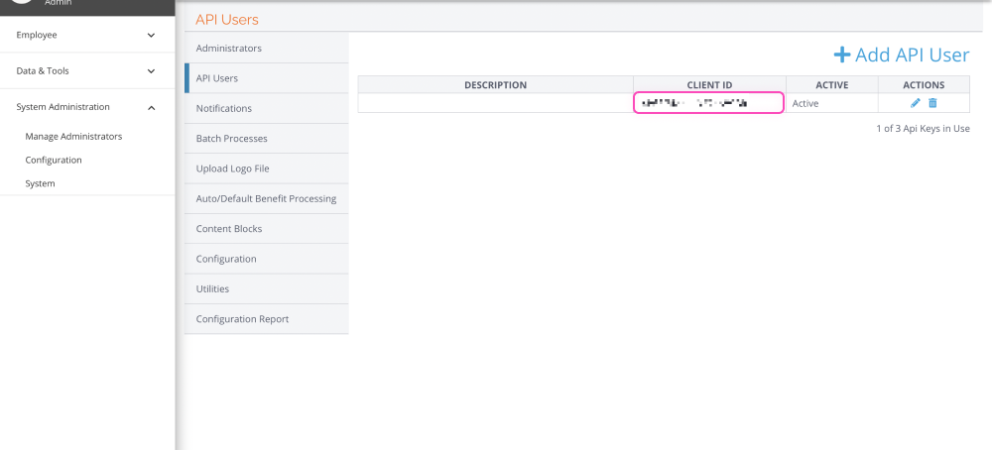Click the highlighted Client ID cell
Viewport: 992px width, 450px height.
[x=708, y=103]
